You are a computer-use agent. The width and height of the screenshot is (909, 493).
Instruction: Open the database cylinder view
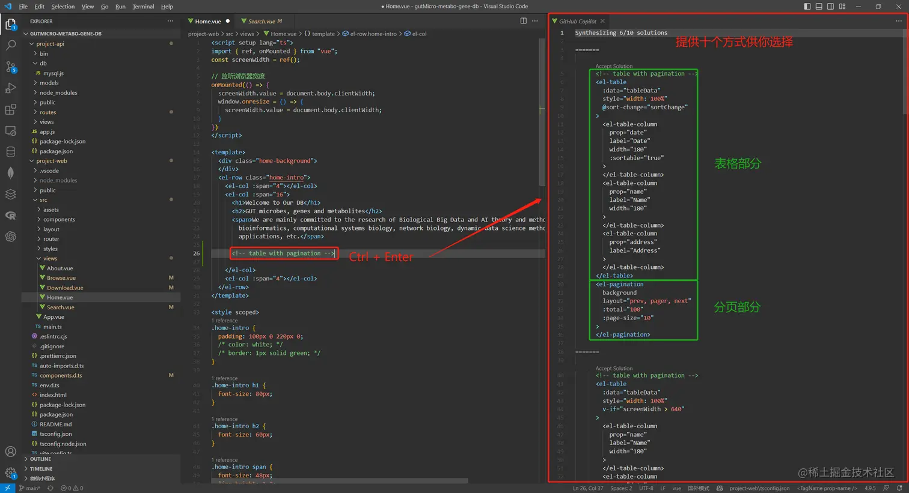[10, 152]
